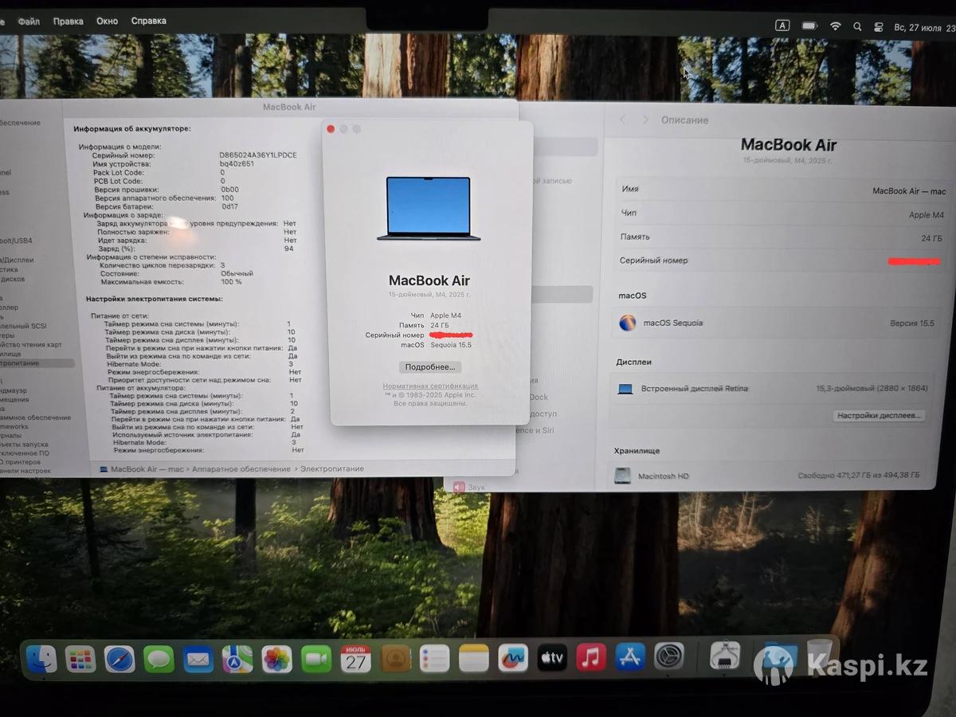The height and width of the screenshot is (717, 956).
Task: Click 'Настройки электропитания системы' heading
Action: point(154,299)
